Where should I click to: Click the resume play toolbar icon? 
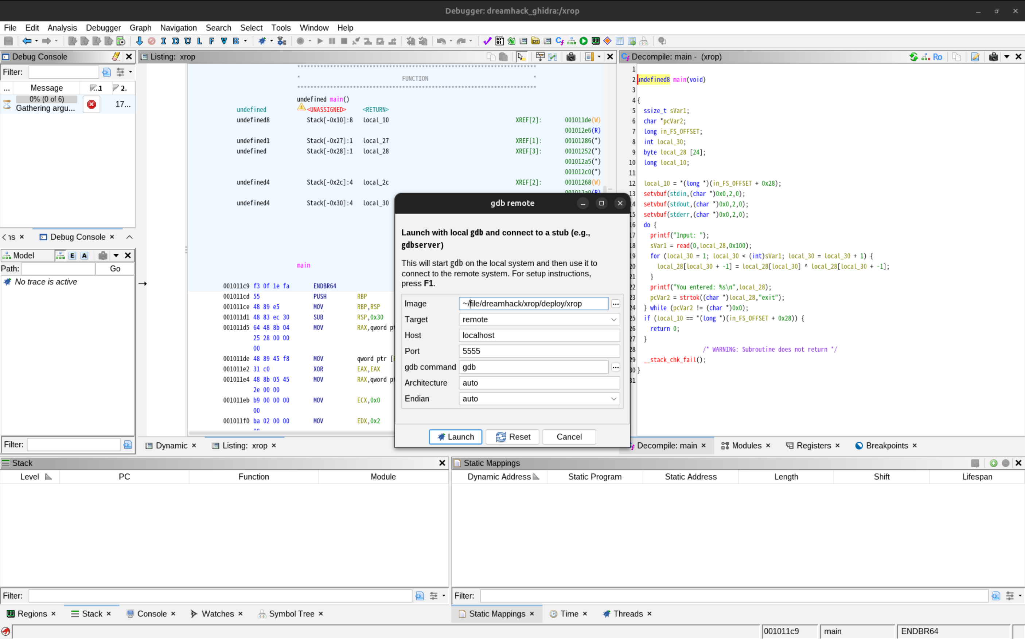pyautogui.click(x=320, y=41)
